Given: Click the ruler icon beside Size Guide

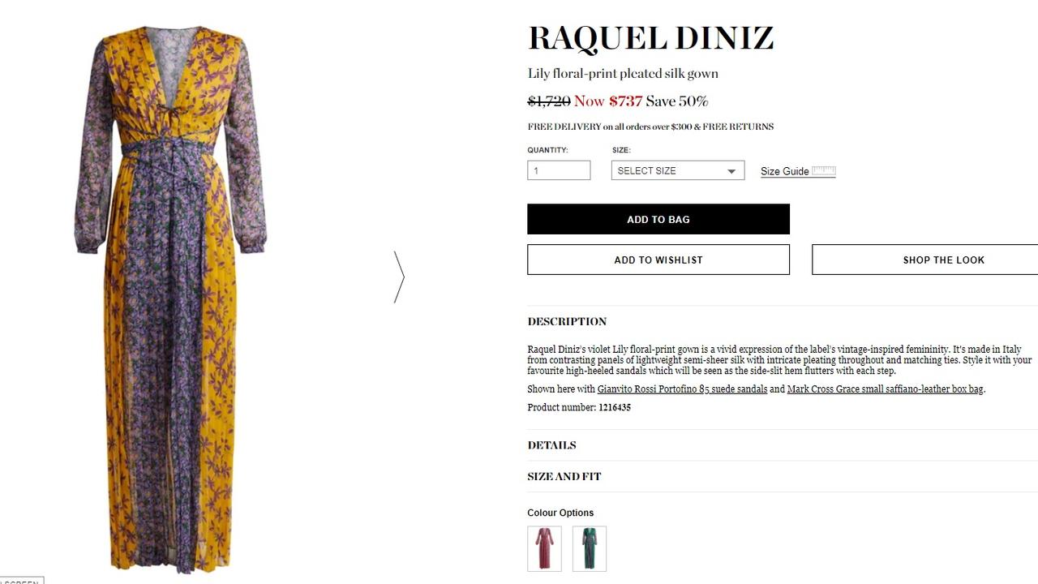Looking at the screenshot, I should click(x=824, y=170).
